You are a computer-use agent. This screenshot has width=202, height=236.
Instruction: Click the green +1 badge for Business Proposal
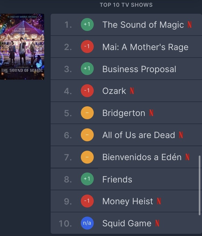[x=87, y=69]
